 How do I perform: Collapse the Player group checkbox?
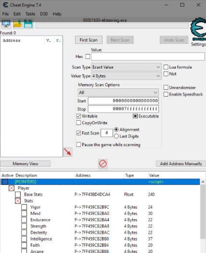(12, 188)
